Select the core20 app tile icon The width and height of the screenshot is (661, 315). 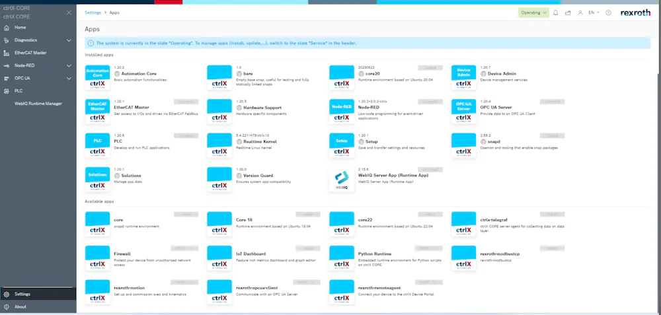click(x=342, y=77)
